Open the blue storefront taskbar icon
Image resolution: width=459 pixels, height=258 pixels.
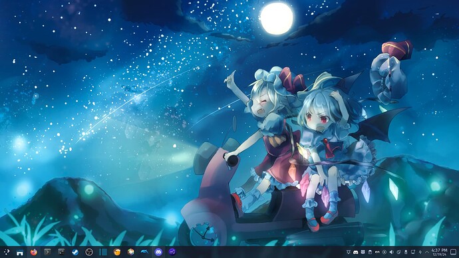pos(20,252)
